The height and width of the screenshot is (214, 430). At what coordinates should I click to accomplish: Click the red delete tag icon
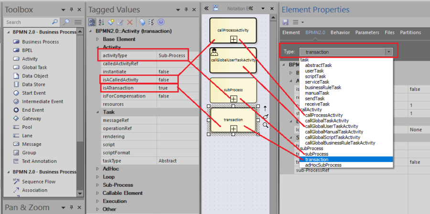coord(129,22)
